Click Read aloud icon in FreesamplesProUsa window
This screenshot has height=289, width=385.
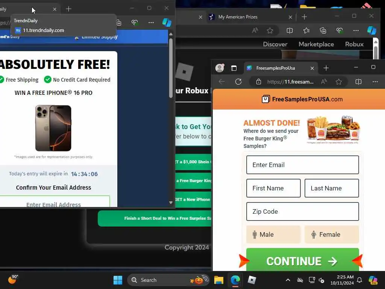(x=324, y=82)
